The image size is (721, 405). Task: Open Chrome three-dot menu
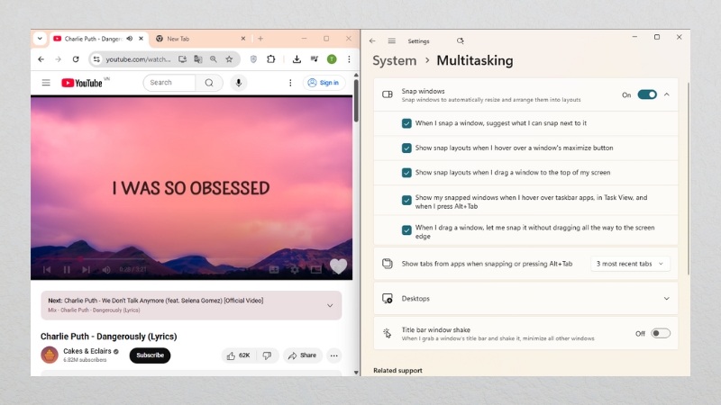[349, 59]
